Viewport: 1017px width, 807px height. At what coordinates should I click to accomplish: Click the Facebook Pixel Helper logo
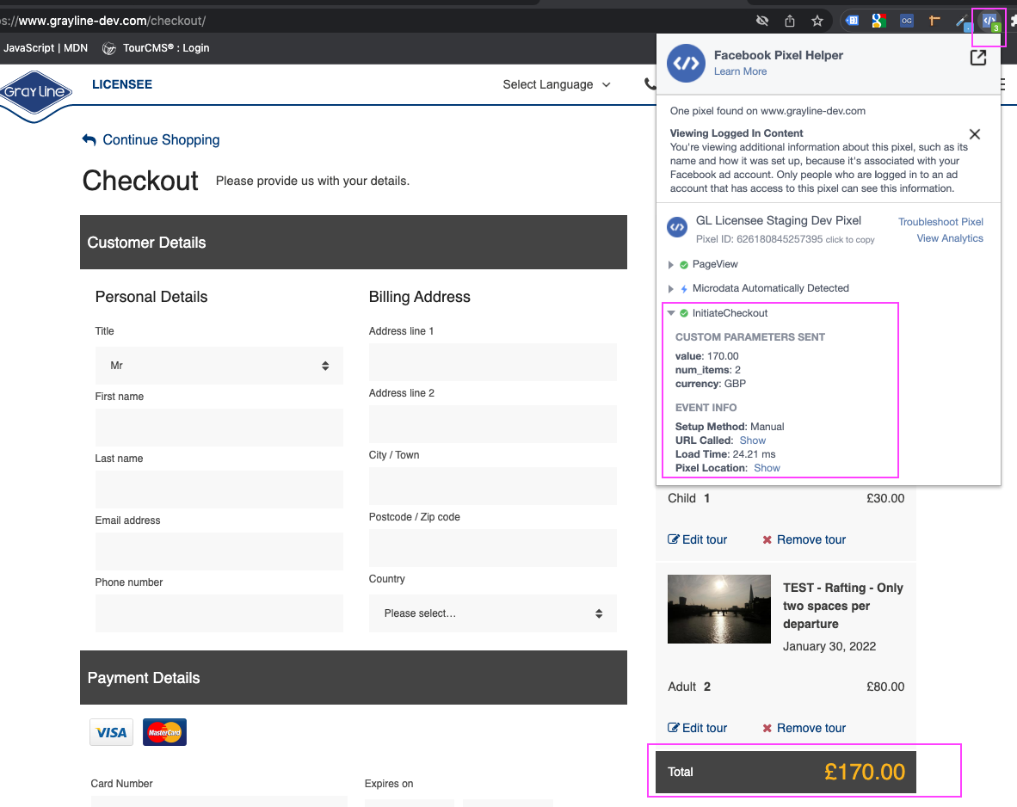click(687, 63)
